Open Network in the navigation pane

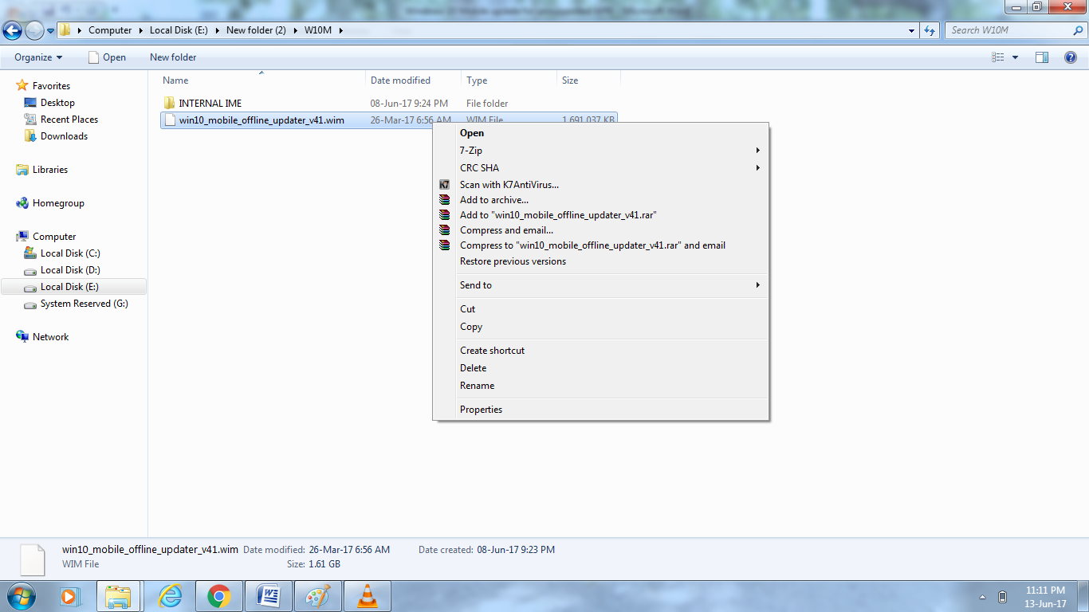50,337
